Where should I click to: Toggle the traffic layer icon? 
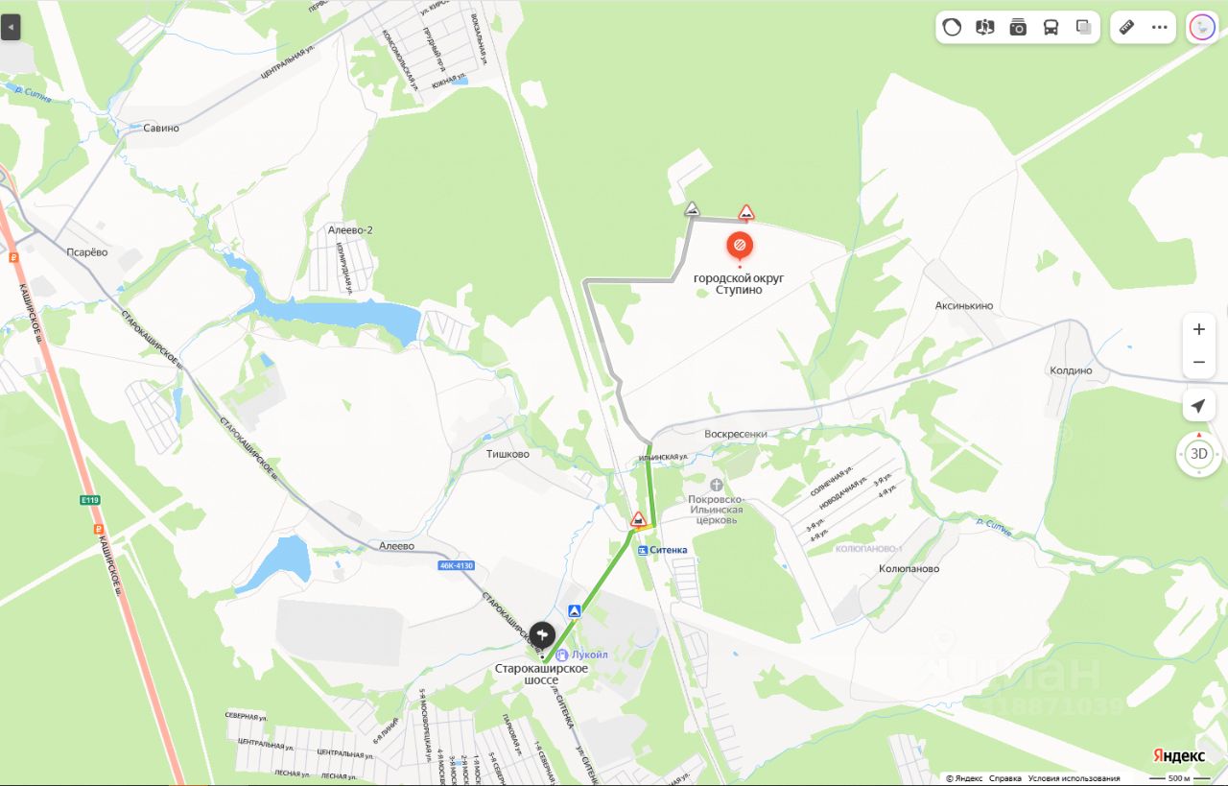[x=952, y=27]
